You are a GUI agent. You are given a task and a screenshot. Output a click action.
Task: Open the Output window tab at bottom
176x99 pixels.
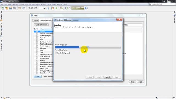[x=7, y=98]
